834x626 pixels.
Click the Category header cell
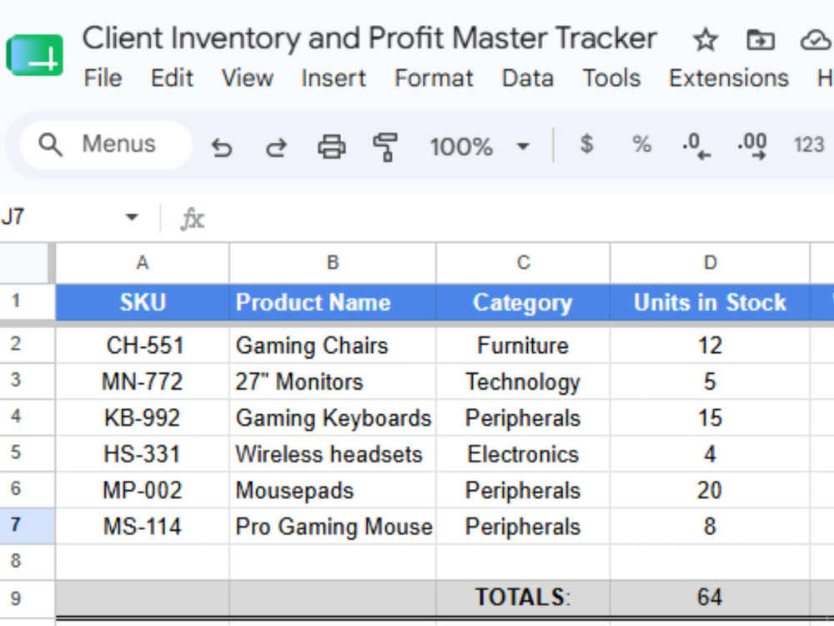click(x=524, y=302)
